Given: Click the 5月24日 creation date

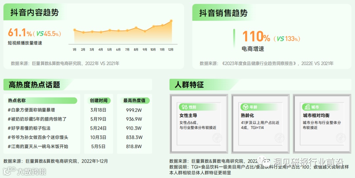Looking at the screenshot, I should (x=98, y=128).
